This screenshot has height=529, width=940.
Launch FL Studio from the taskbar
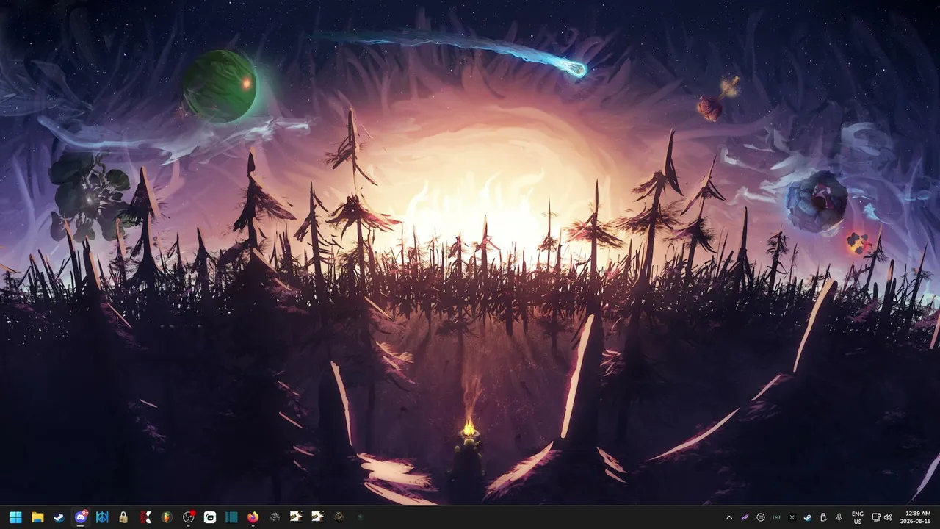coord(167,517)
